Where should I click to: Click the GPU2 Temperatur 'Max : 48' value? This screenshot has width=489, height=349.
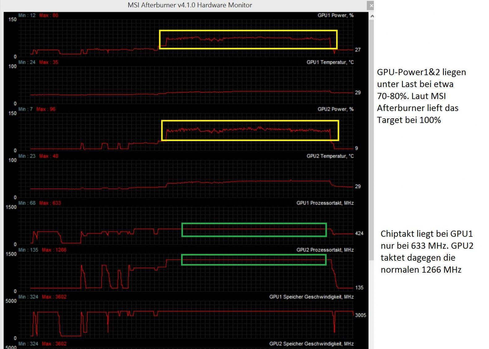tap(49, 156)
